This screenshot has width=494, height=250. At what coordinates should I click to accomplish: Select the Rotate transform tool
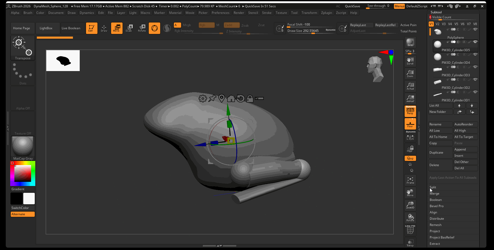pos(142,28)
